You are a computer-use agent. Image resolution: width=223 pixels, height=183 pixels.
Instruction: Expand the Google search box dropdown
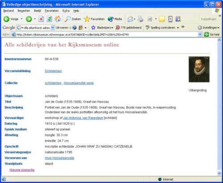(53, 28)
